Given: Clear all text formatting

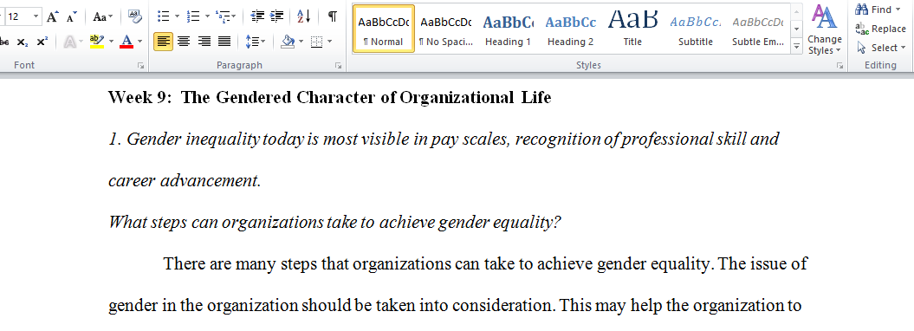Looking at the screenshot, I should (134, 17).
